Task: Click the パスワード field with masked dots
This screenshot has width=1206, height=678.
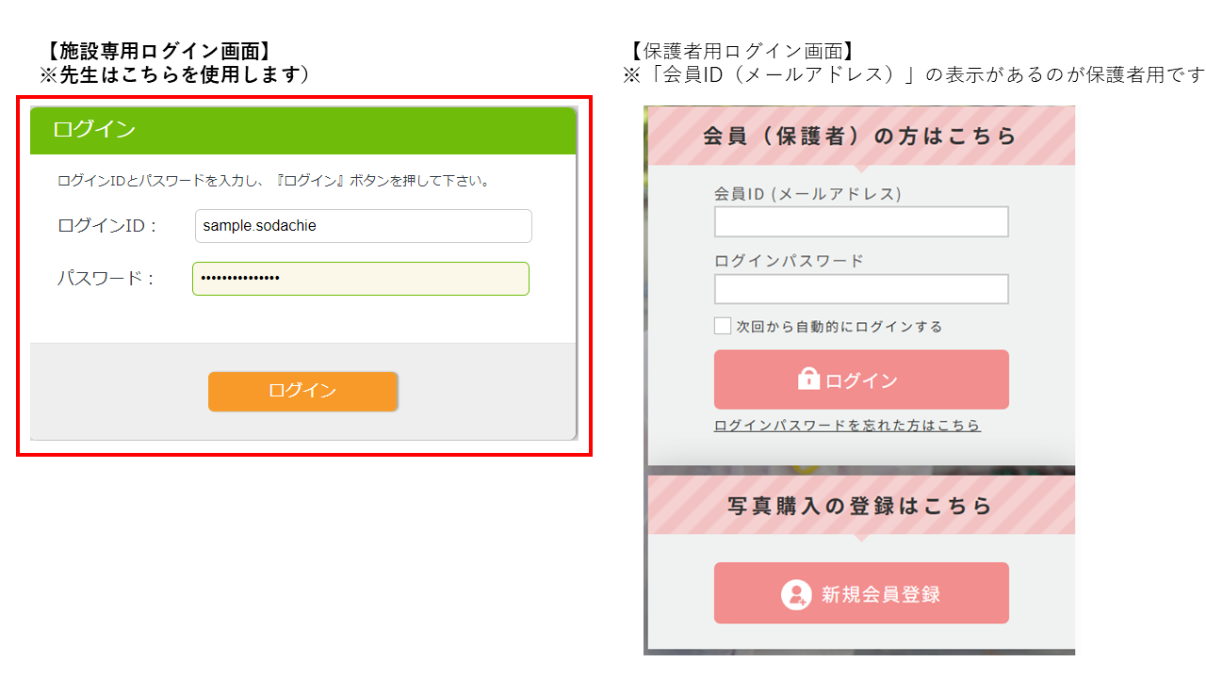Action: [x=361, y=279]
